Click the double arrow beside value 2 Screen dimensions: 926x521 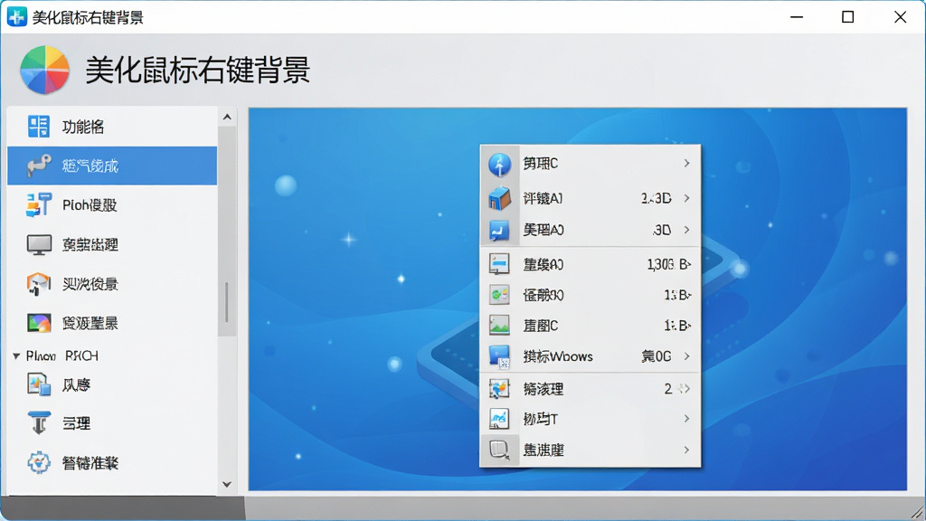(x=685, y=389)
